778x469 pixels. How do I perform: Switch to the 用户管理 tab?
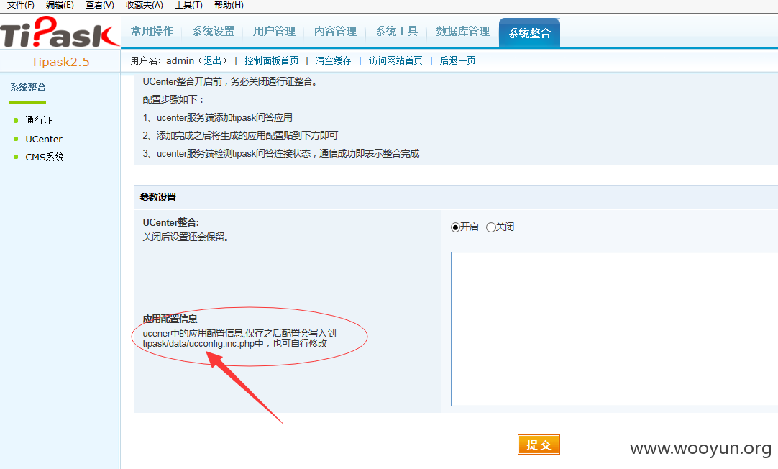tap(275, 31)
